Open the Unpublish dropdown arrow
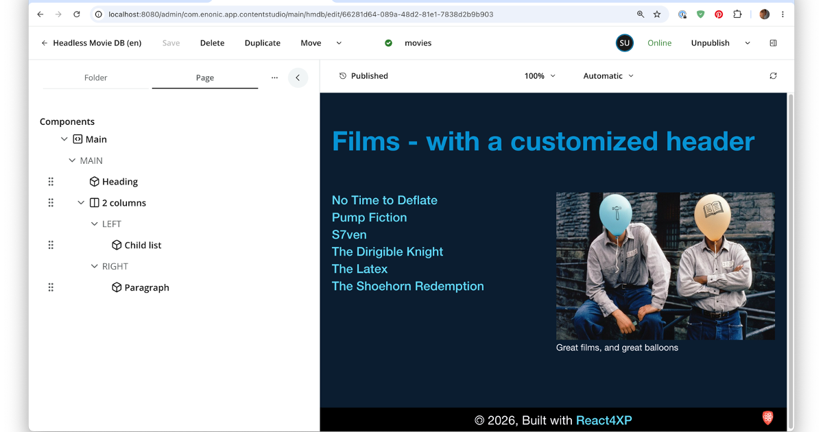Screen dimensions: 823x432 (748, 43)
